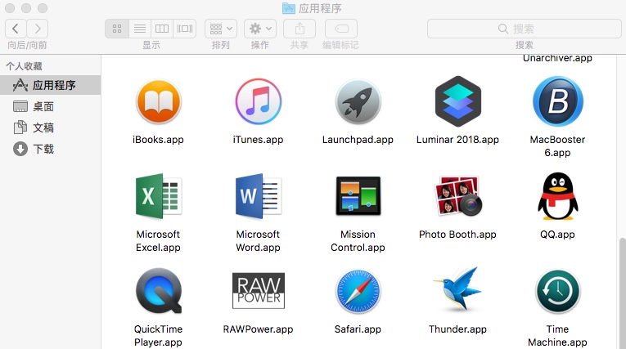
Task: Click the 个人收藏 sidebar section header
Action: (x=24, y=66)
